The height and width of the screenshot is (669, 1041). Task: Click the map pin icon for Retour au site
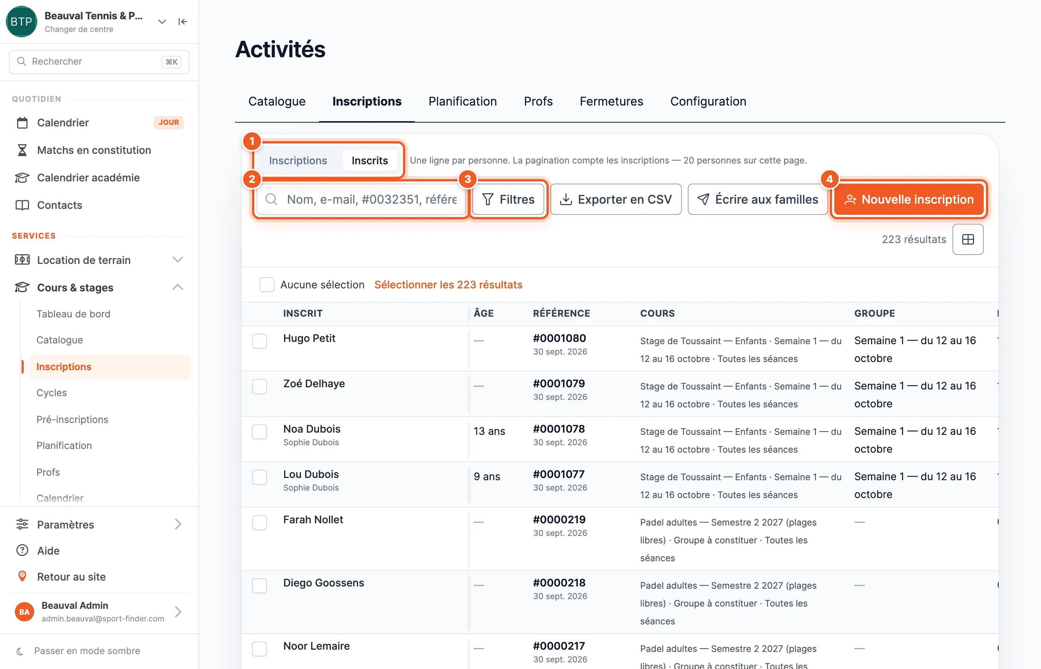pos(22,576)
